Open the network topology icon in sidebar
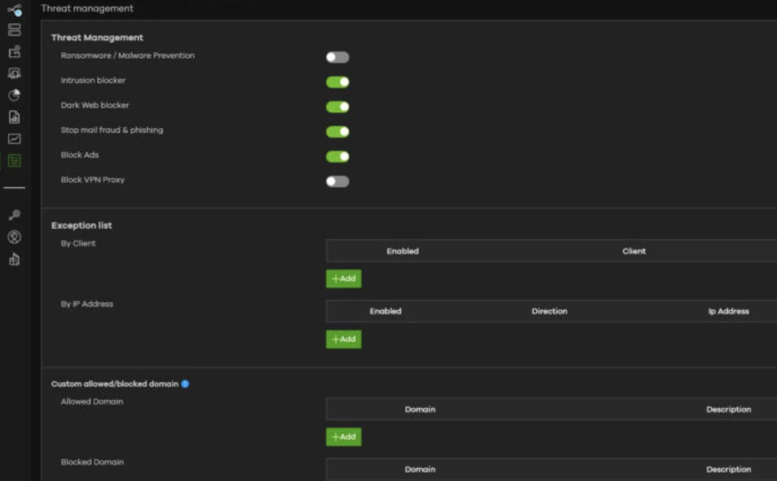This screenshot has width=777, height=481. pyautogui.click(x=14, y=9)
